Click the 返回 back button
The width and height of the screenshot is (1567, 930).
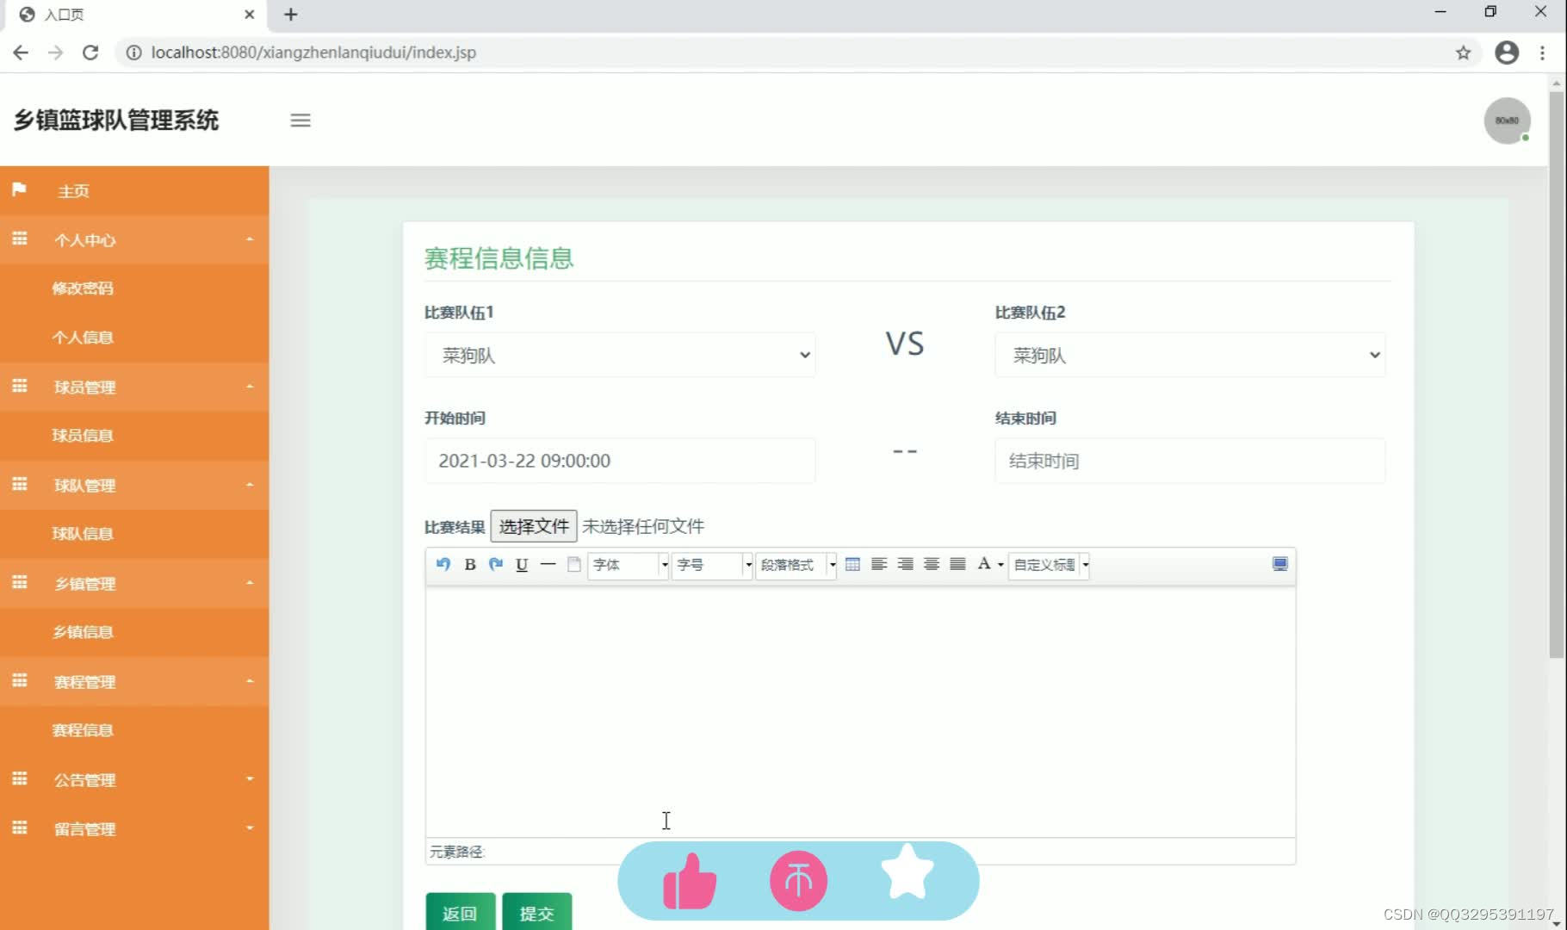(460, 912)
